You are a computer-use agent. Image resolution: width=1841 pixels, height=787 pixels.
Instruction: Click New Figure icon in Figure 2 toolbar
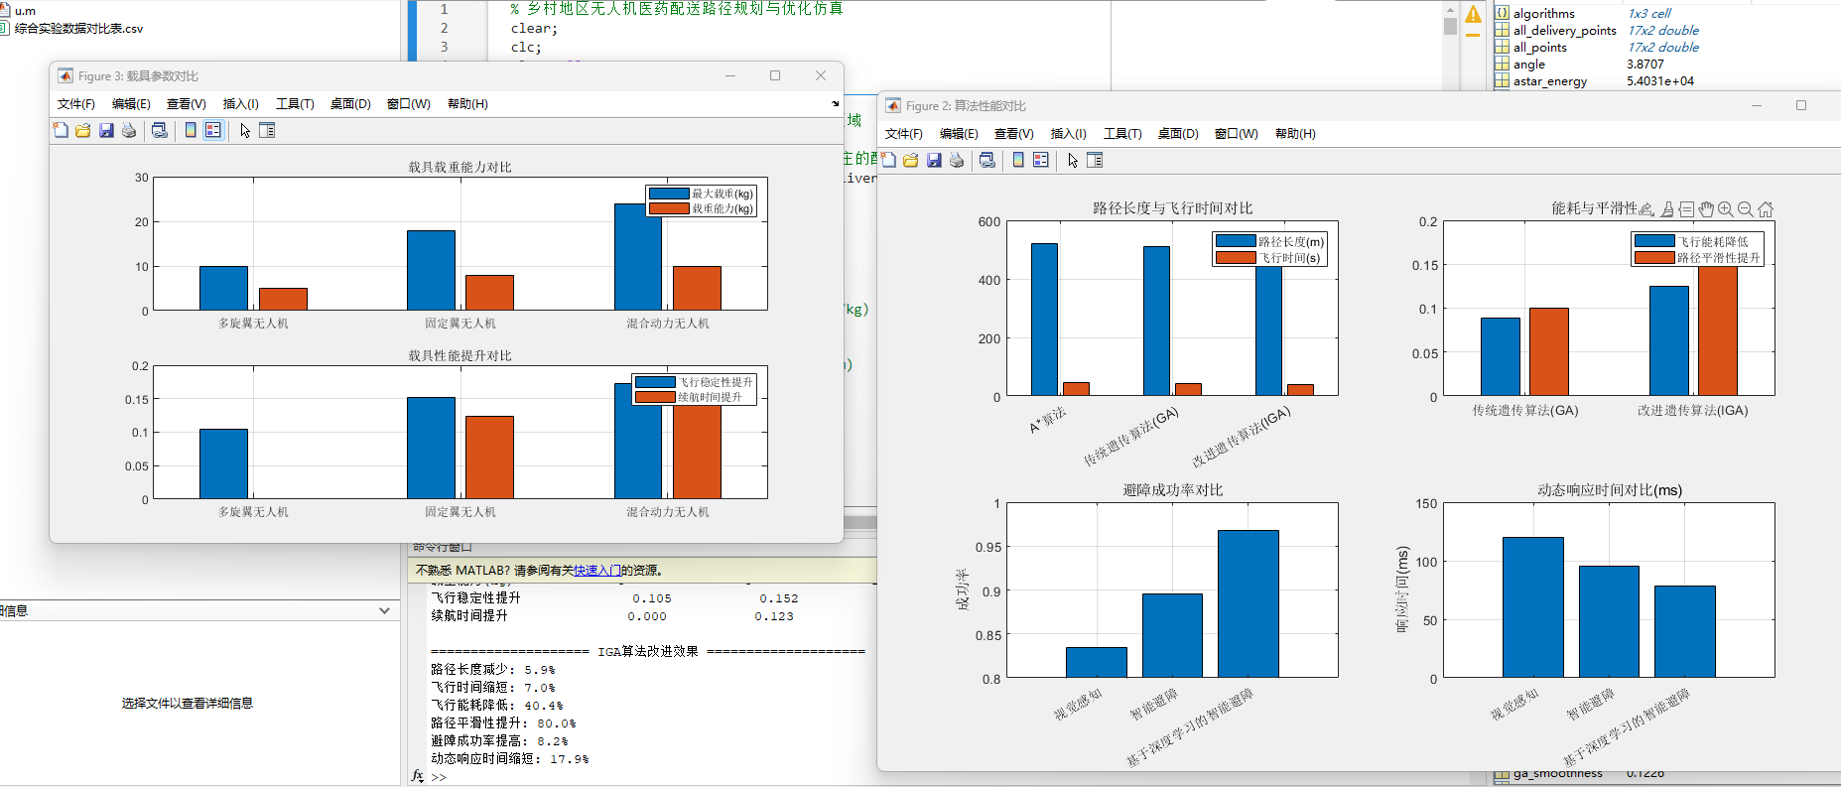pos(888,160)
